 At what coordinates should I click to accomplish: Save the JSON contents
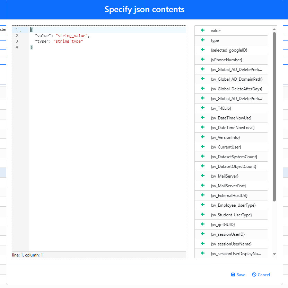(238, 275)
